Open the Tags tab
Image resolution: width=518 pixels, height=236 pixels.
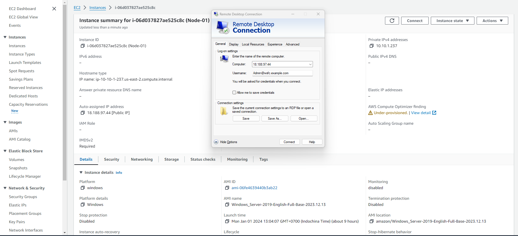click(x=263, y=159)
